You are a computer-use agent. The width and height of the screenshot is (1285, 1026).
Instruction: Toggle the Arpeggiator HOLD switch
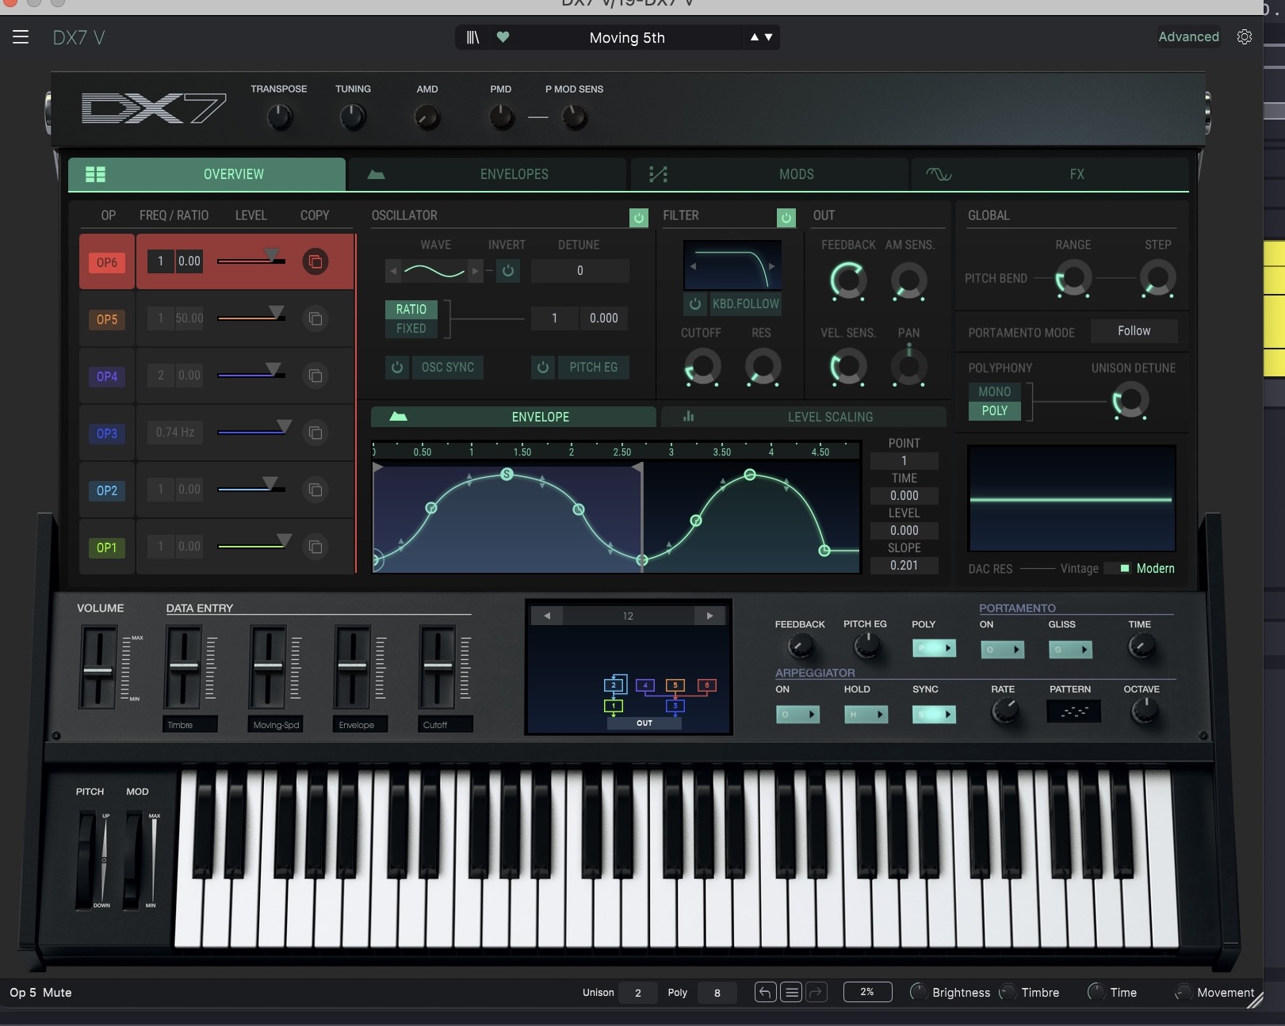pyautogui.click(x=866, y=714)
